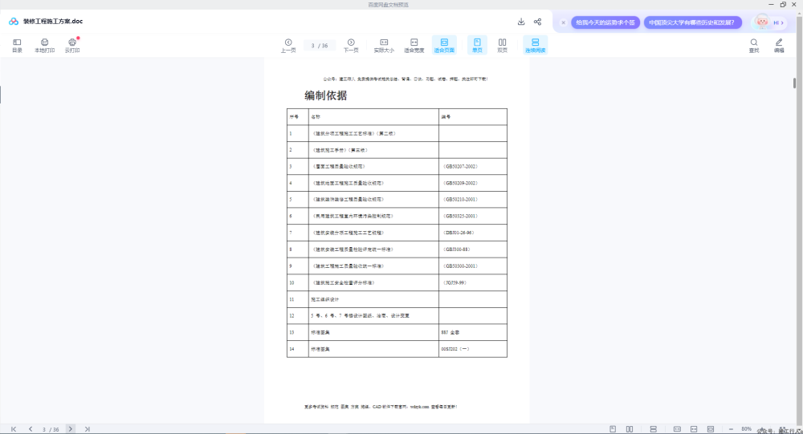The height and width of the screenshot is (434, 803).
Task: Jump to first page in status bar
Action: click(14, 429)
